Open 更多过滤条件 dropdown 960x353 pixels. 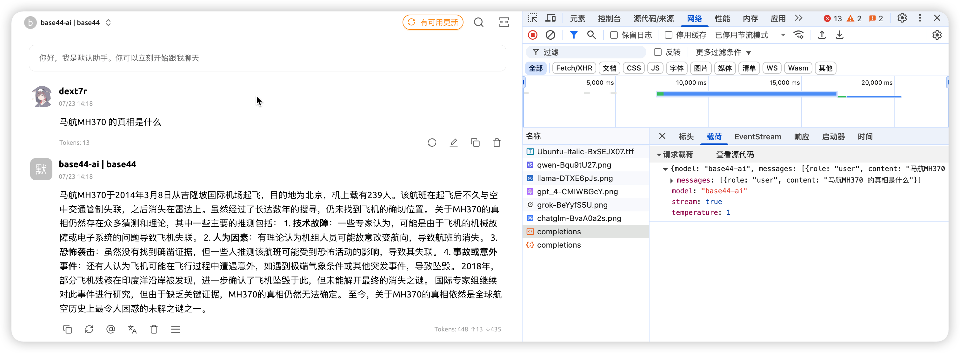pos(723,52)
